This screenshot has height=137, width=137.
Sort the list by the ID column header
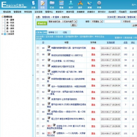(x=43, y=42)
